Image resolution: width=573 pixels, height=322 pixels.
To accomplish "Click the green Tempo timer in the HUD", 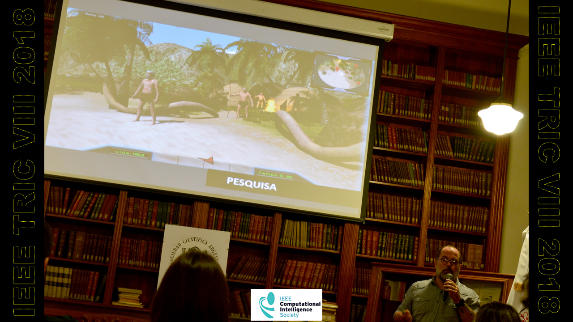I will [x=275, y=174].
